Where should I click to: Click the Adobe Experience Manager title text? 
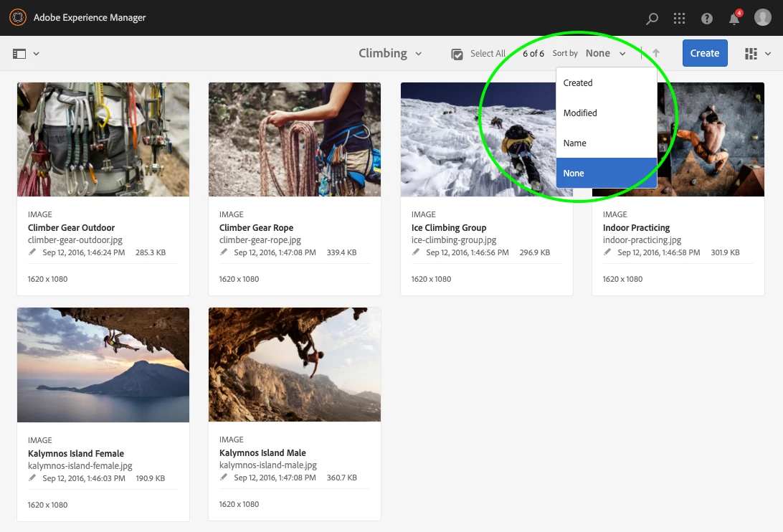tap(90, 17)
